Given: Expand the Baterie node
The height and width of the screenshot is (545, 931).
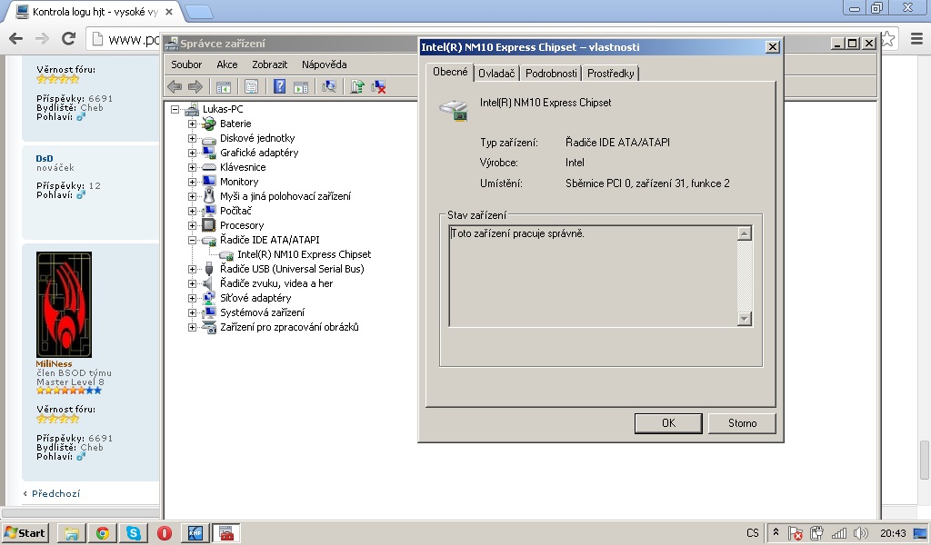Looking at the screenshot, I should click(192, 124).
